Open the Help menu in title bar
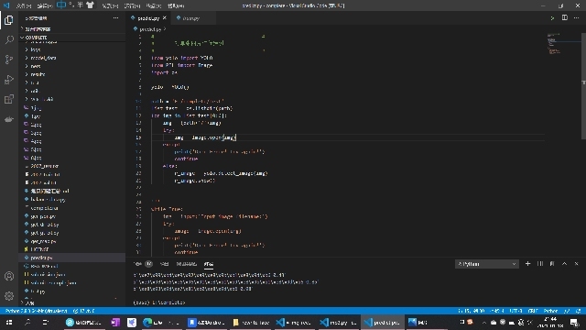Image resolution: width=586 pixels, height=330 pixels. [x=176, y=5]
